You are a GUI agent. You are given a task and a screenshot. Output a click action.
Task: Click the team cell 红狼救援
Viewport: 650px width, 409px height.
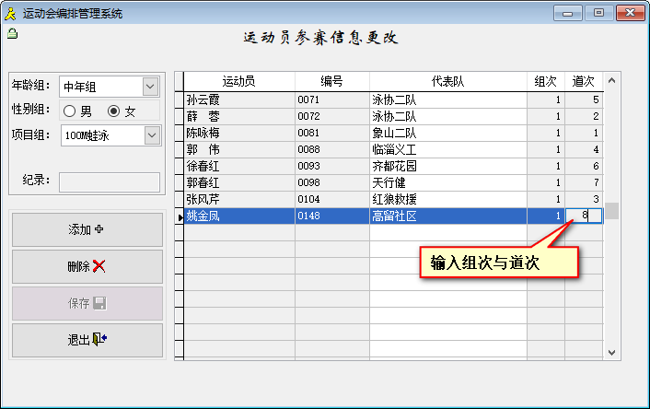pyautogui.click(x=447, y=199)
